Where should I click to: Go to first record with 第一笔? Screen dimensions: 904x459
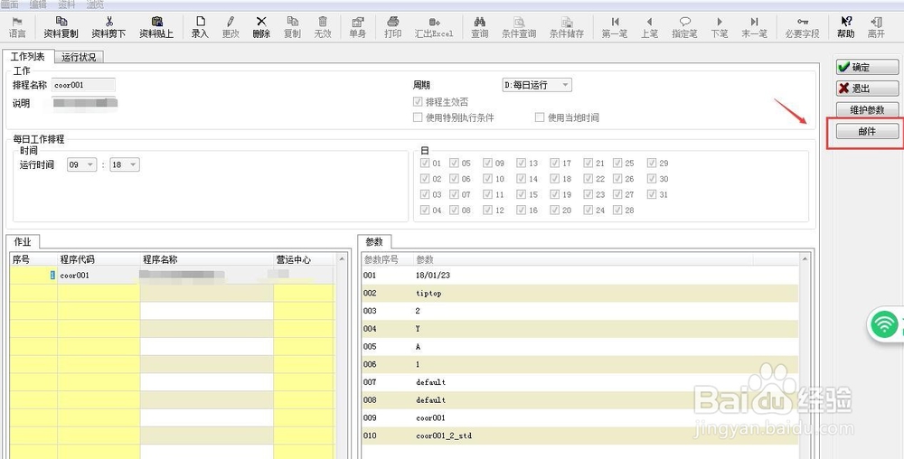coord(615,27)
